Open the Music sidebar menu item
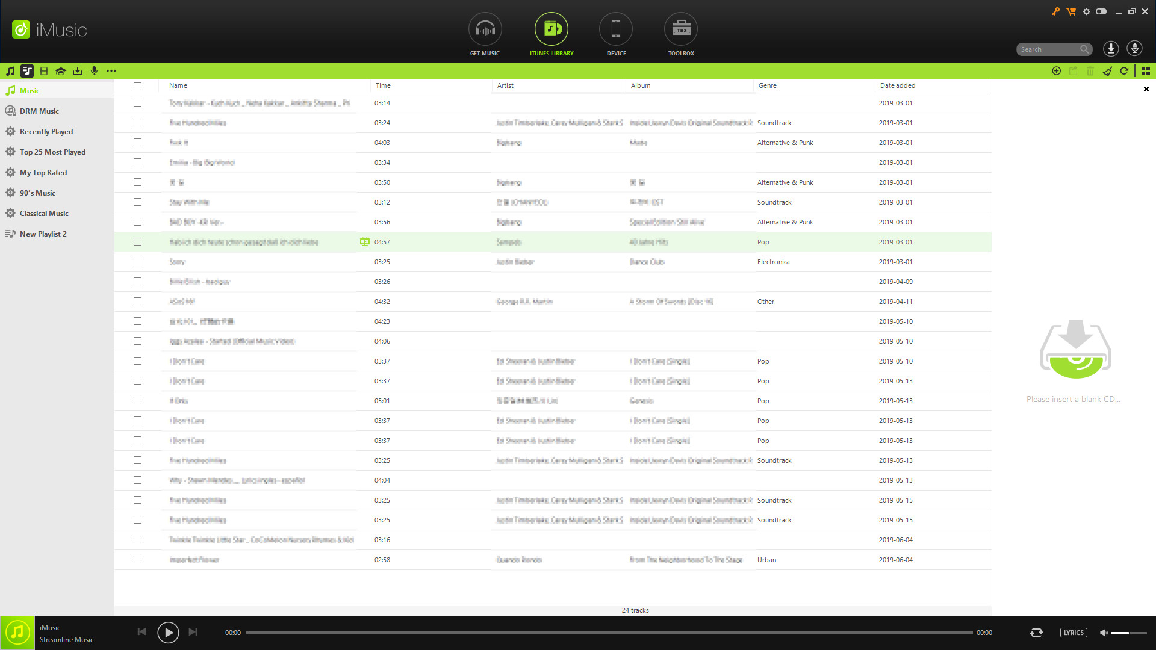The image size is (1156, 650). (x=28, y=90)
